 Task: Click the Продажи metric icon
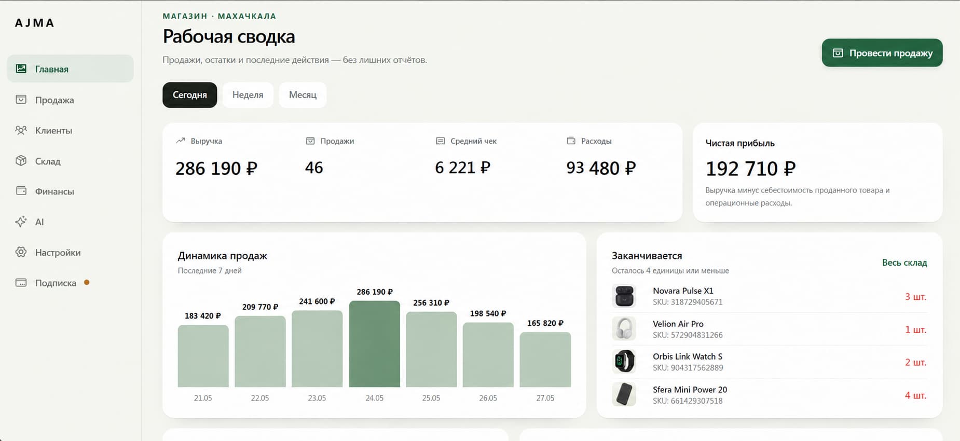310,141
